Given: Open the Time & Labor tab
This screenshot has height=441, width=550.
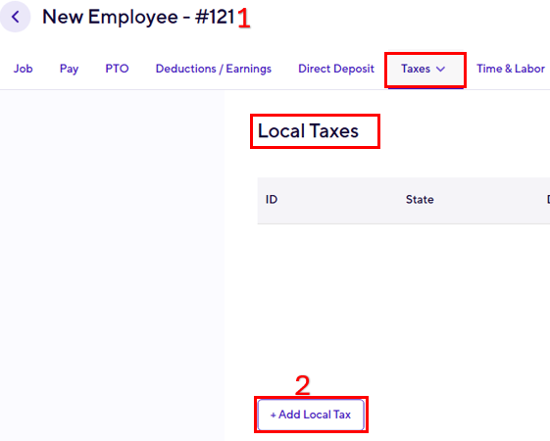Looking at the screenshot, I should click(511, 69).
